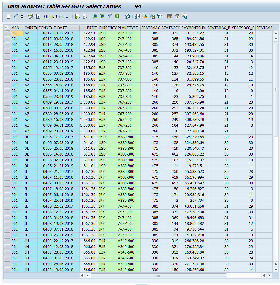The width and height of the screenshot is (280, 285).
Task: Click payment sum 55.533.523
Action: click(x=194, y=172)
